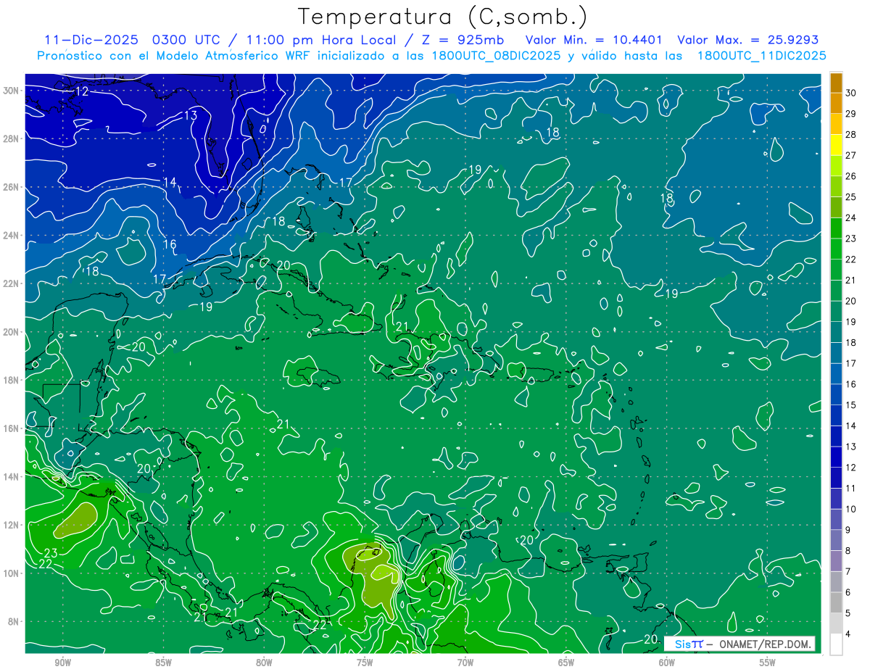870x672 pixels.
Task: Click the '20N' latitude axis label
Action: click(x=12, y=332)
